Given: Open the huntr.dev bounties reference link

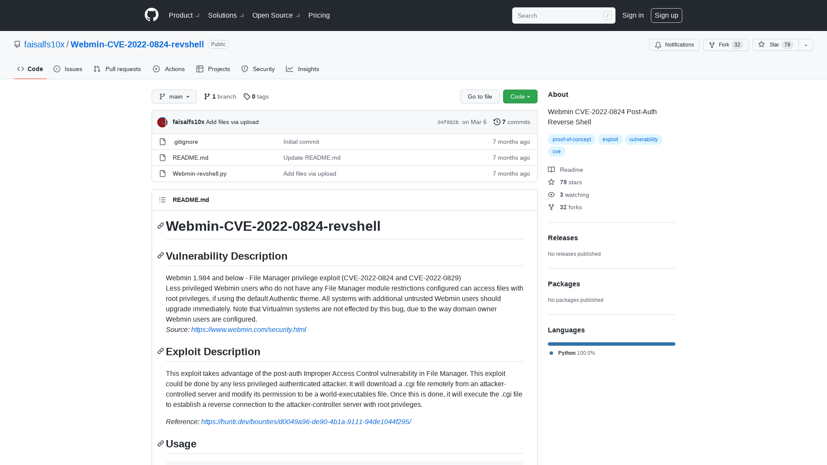Looking at the screenshot, I should coord(306,422).
